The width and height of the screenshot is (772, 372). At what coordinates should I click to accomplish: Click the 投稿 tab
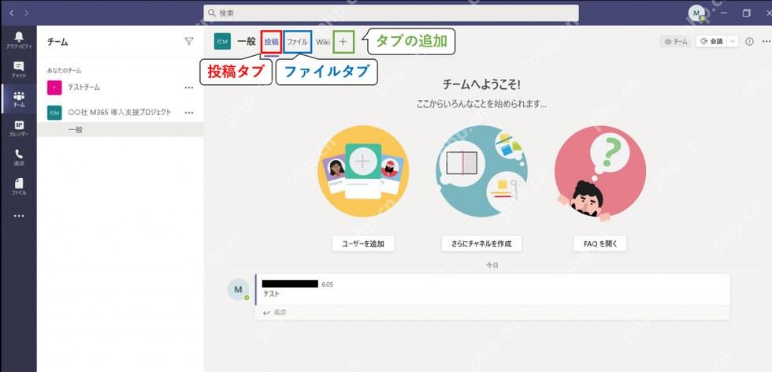coord(271,42)
